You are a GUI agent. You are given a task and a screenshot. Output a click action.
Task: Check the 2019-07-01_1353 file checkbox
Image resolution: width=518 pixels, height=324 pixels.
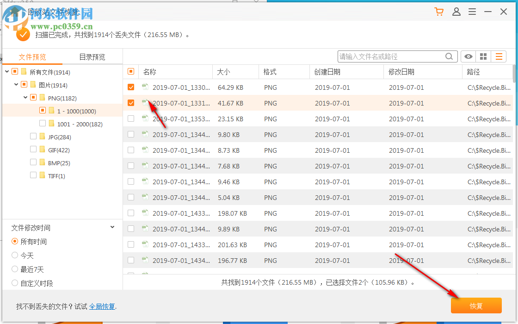click(x=131, y=118)
